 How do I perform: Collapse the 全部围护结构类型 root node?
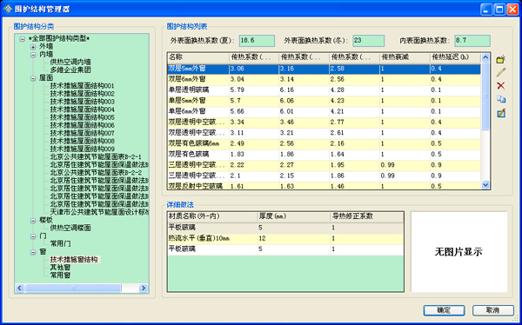pos(23,39)
